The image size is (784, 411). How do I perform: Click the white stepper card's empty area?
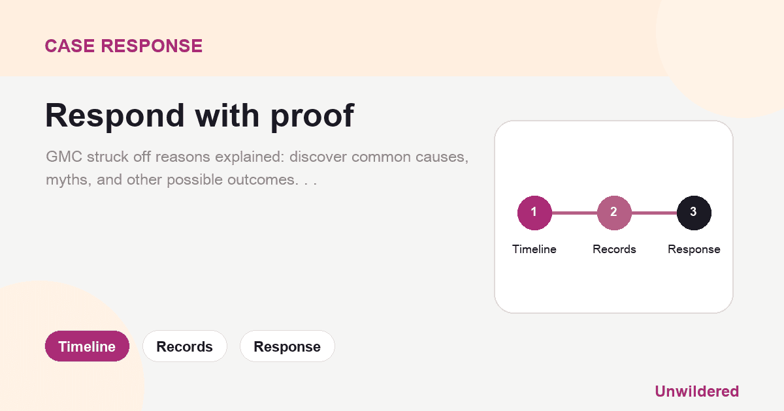613,157
